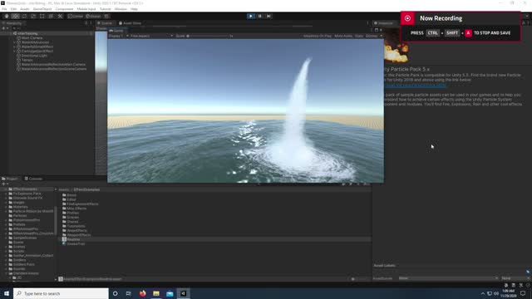
Task: Collapse Standard Assets folder
Action: (x=6, y=273)
